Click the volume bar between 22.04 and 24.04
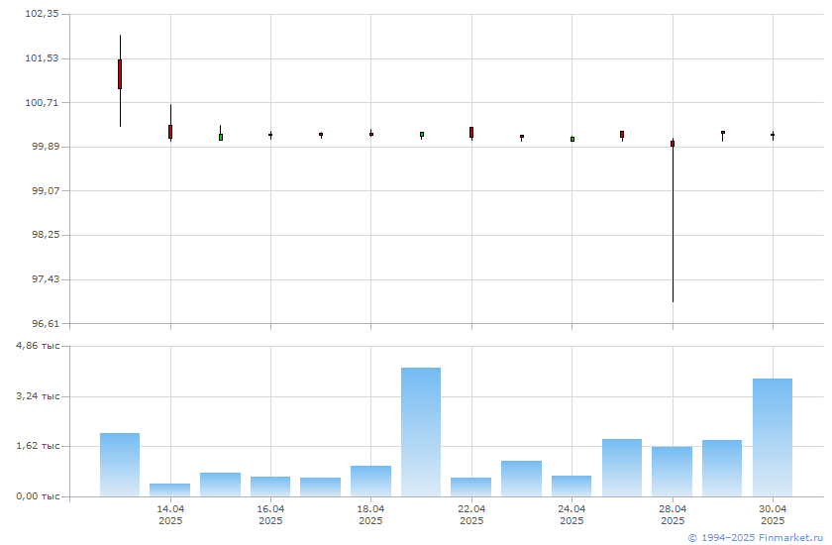Screen dimensions: 832x545 (522, 479)
